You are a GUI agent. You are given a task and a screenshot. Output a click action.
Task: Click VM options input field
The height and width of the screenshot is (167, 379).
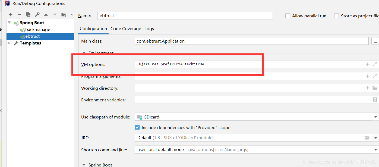pyautogui.click(x=257, y=64)
